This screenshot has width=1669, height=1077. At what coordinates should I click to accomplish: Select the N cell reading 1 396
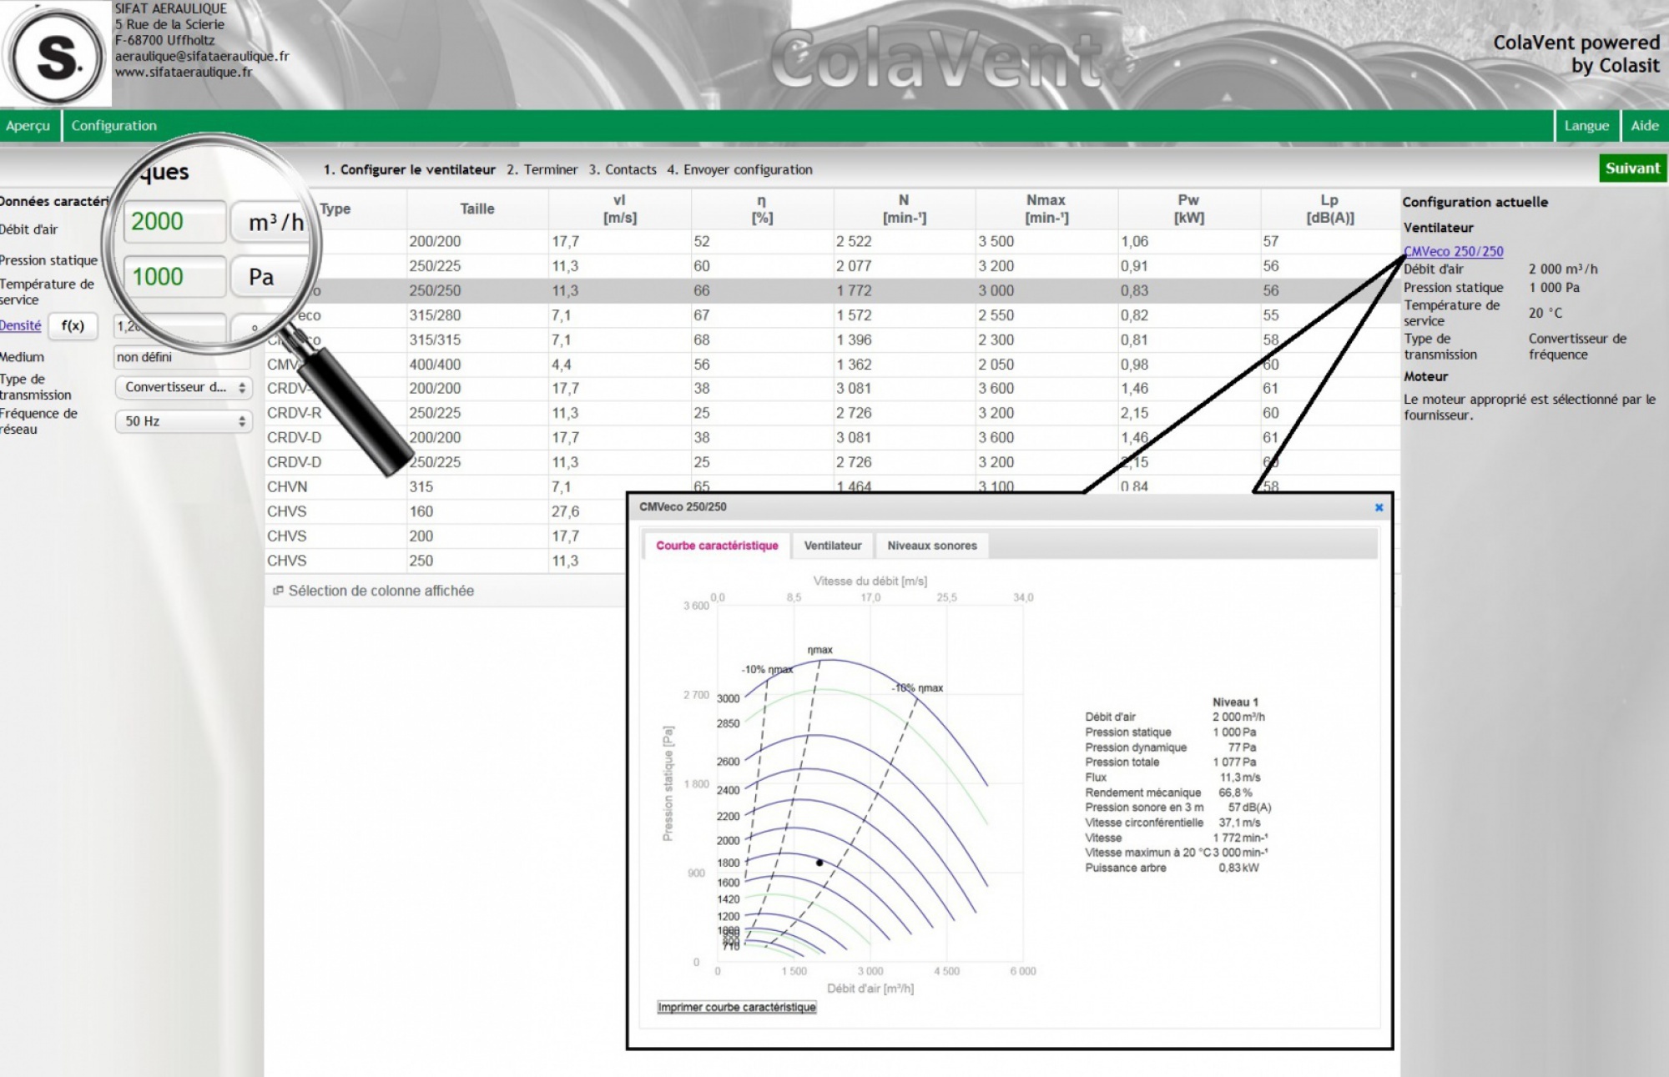click(904, 340)
